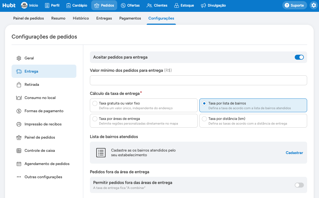319x198 pixels.
Task: Open the Pagamentos tab
Action: tap(130, 18)
